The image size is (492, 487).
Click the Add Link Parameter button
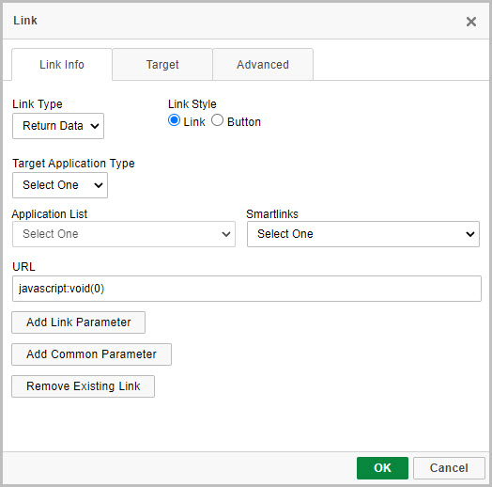79,322
